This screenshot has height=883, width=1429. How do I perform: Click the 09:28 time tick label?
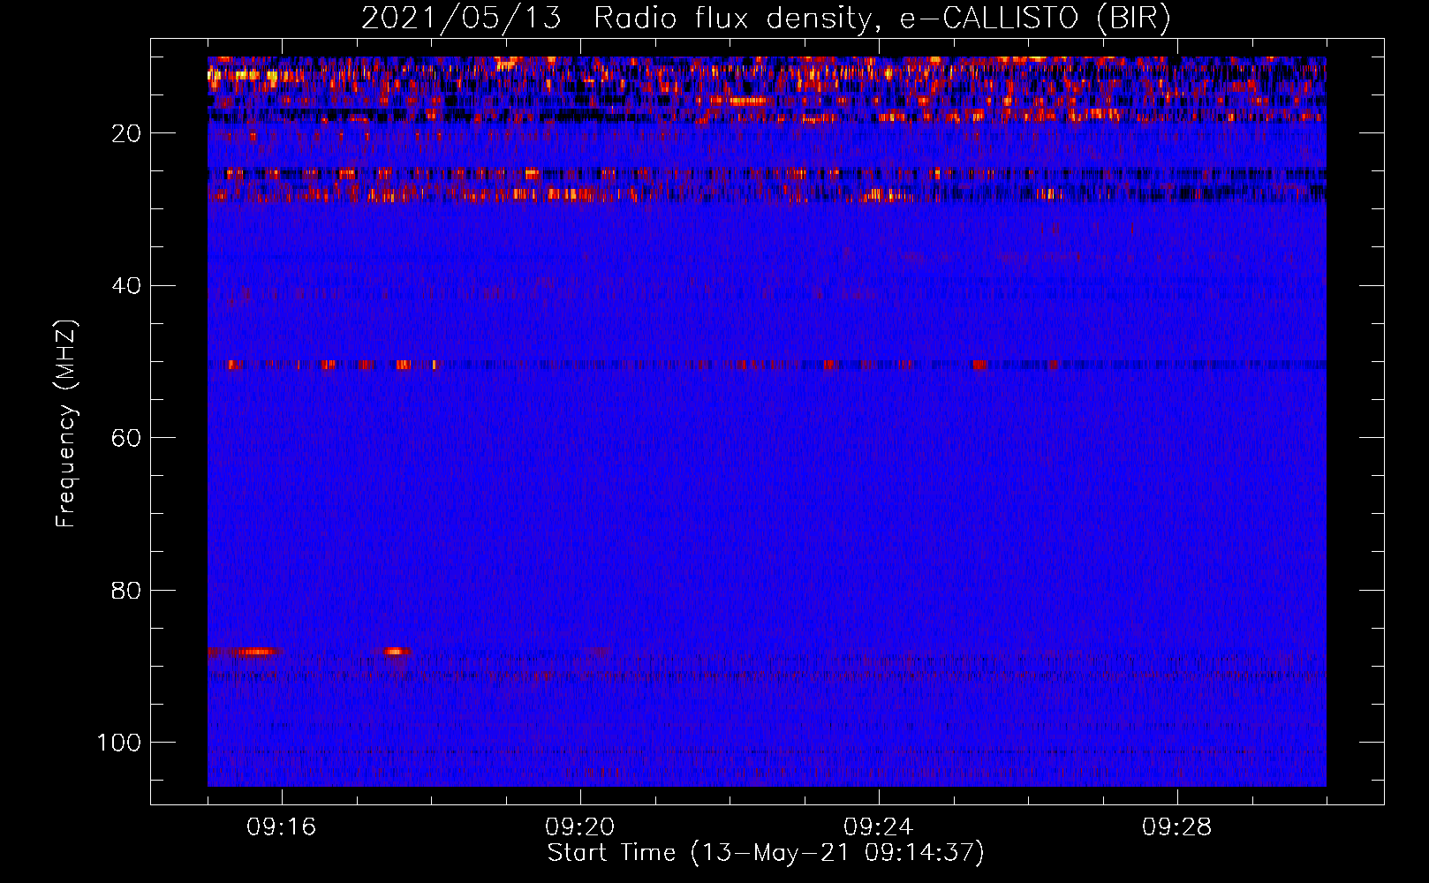pyautogui.click(x=1177, y=827)
